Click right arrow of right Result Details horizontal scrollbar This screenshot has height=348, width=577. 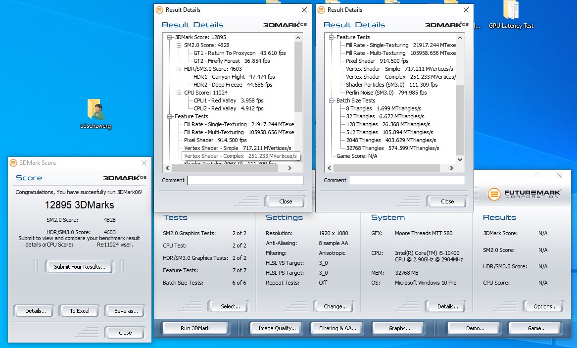(452, 168)
